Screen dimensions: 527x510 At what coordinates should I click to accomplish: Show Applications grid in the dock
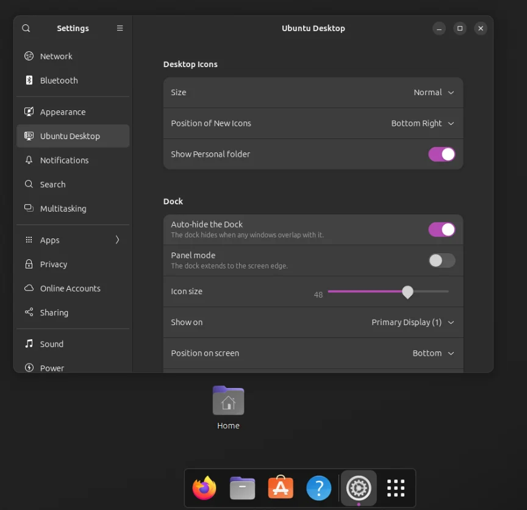(396, 488)
